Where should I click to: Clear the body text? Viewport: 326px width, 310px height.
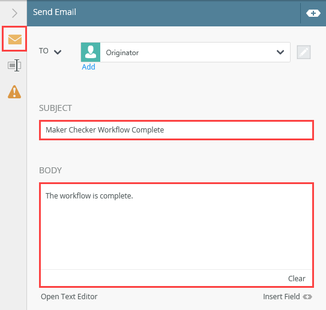(297, 278)
